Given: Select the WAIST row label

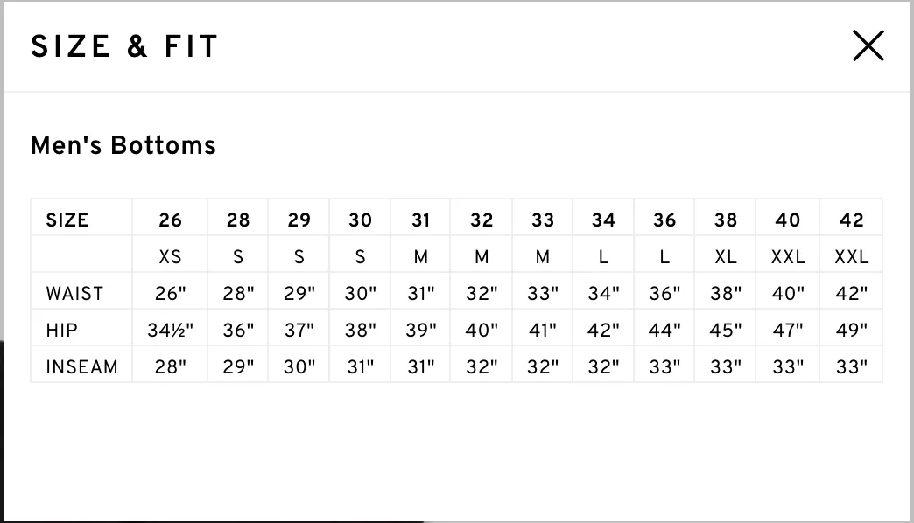Looking at the screenshot, I should [x=74, y=293].
